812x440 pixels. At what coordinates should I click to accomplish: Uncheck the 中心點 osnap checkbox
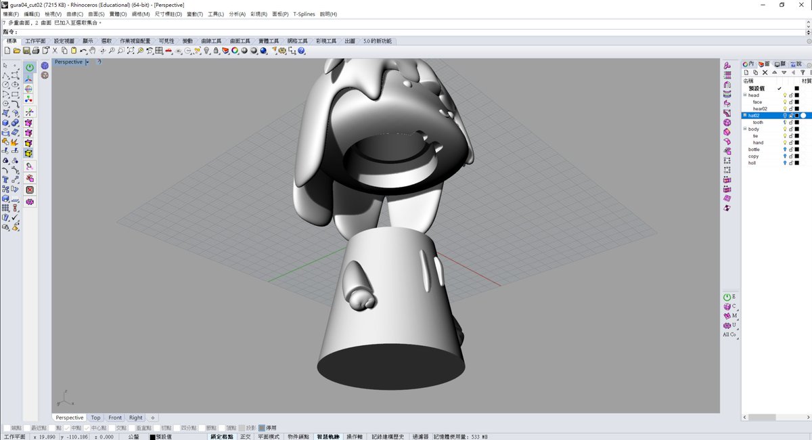tap(87, 428)
